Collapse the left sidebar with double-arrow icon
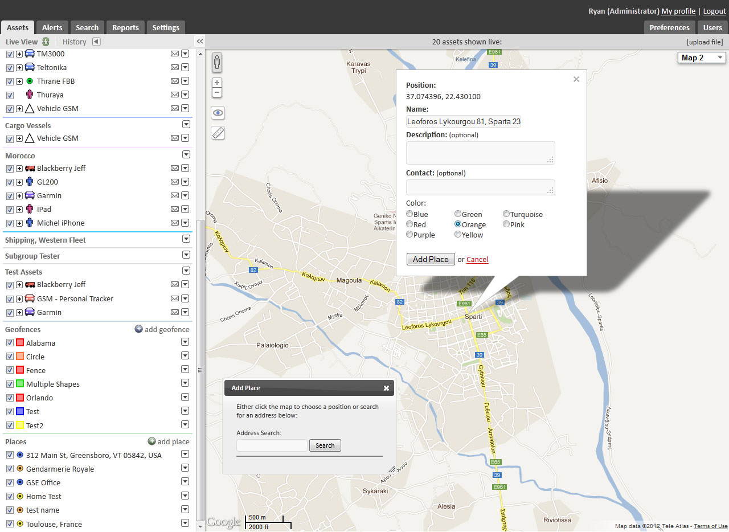The height and width of the screenshot is (532, 729). [199, 42]
